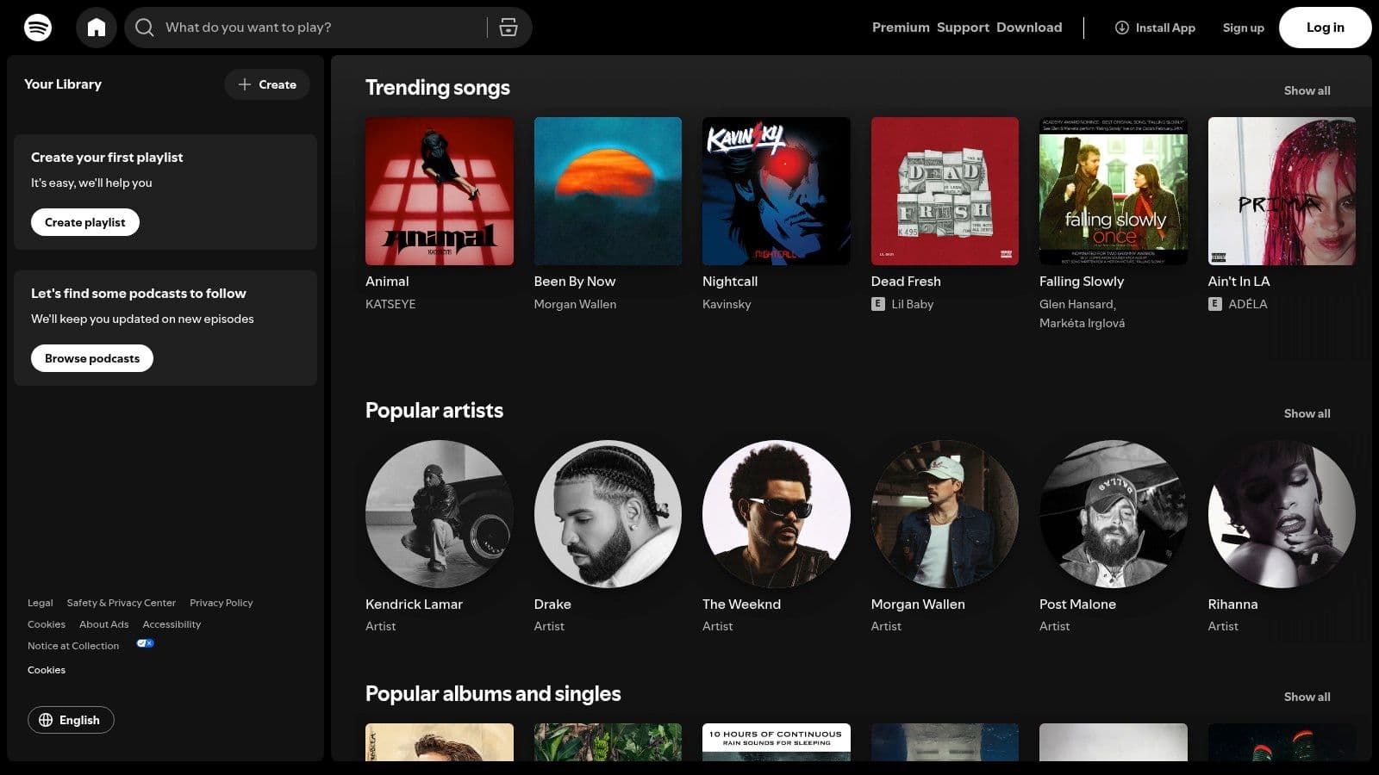Open the Accessibility footer link
The width and height of the screenshot is (1379, 775).
tap(172, 624)
